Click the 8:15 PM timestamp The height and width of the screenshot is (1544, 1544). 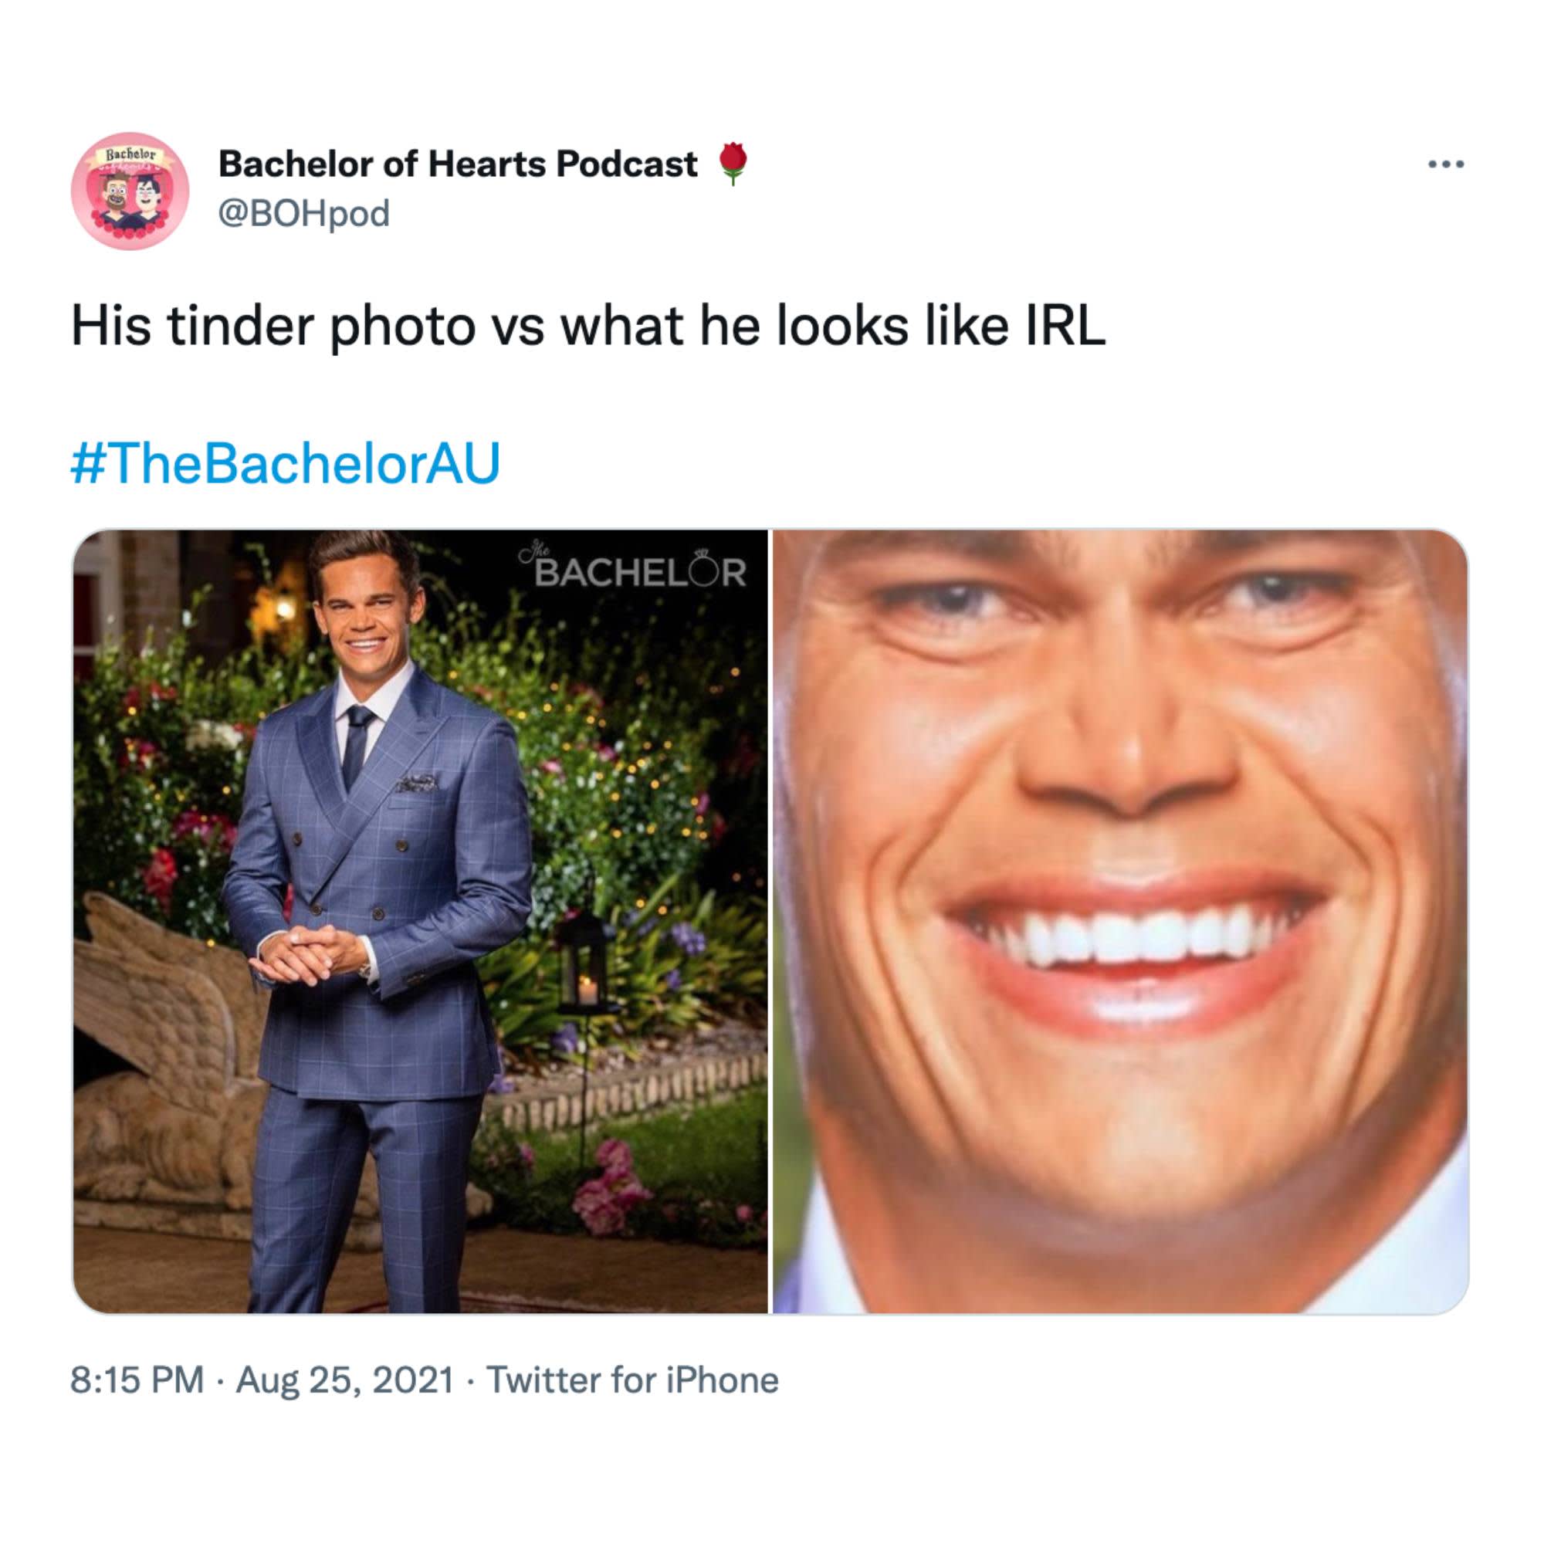pyautogui.click(x=137, y=1380)
